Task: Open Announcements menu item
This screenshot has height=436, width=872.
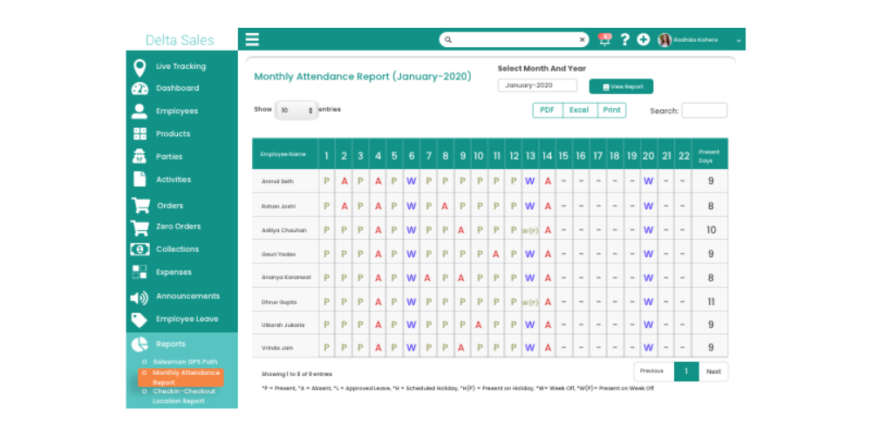Action: tap(188, 296)
